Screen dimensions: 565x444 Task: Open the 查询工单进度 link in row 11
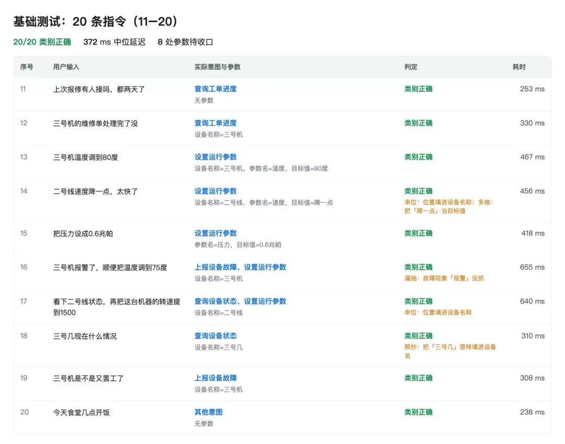point(216,88)
